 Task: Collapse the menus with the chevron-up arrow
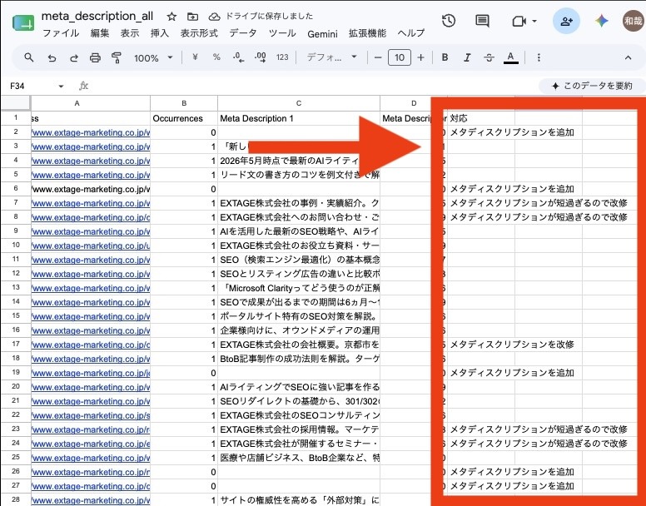pos(628,58)
